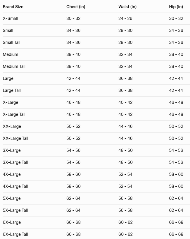
Task: Click the Hip (in) column header
Action: tap(176, 6)
